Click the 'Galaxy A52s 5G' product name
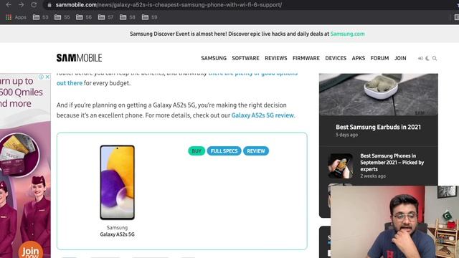The height and width of the screenshot is (258, 459). pos(117,234)
